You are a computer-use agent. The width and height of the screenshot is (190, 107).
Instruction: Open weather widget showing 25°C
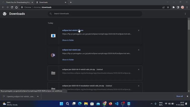(10, 104)
